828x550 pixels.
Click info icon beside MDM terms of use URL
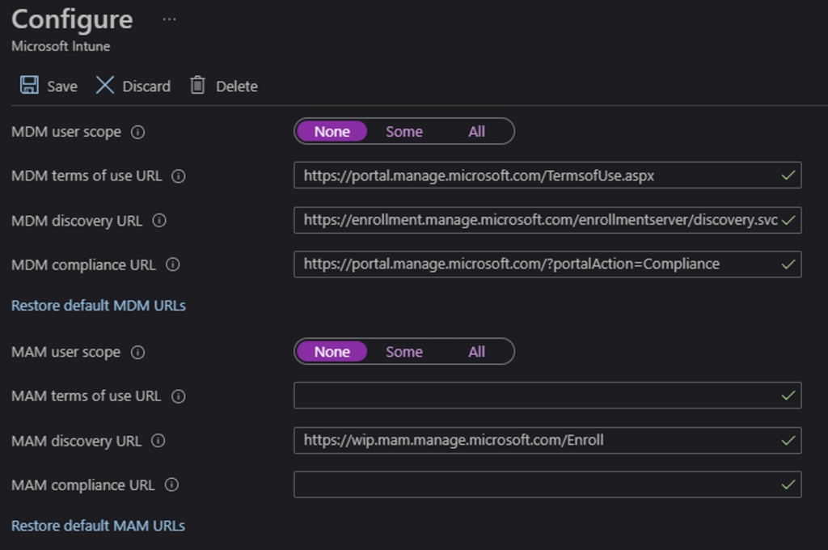click(179, 176)
